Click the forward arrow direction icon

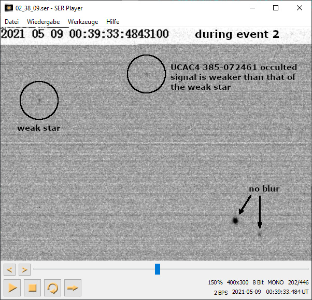pos(73,287)
